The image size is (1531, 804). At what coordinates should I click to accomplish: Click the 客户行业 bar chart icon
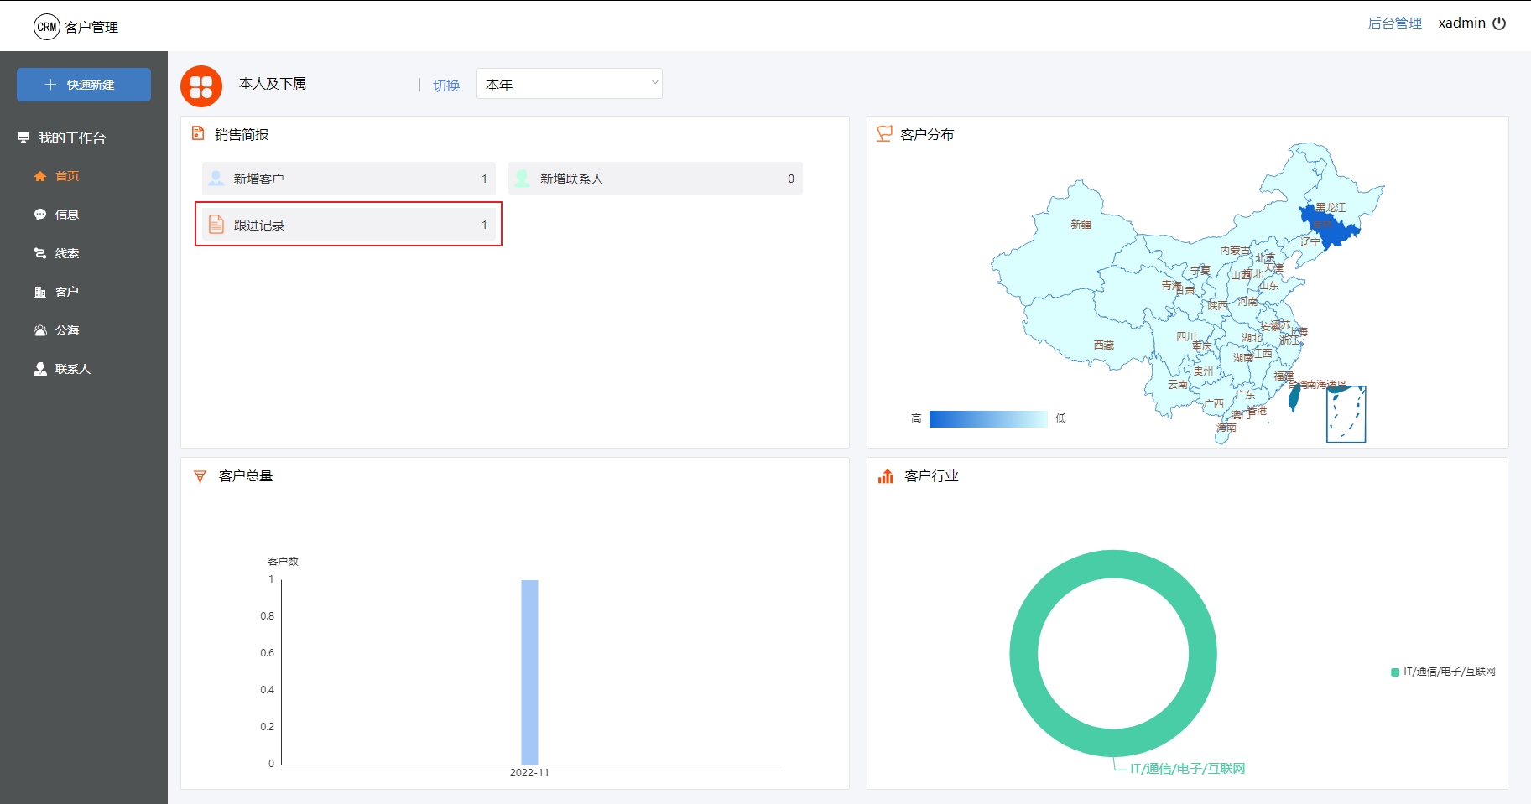coord(886,476)
